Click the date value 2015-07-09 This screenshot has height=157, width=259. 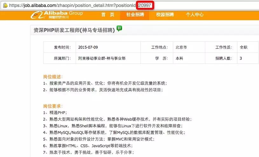[x=88, y=47]
